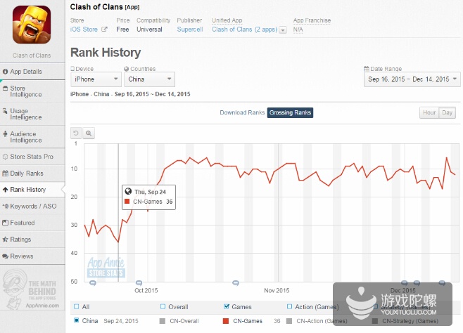Check the Overall category checkbox
This screenshot has height=333, width=463.
tap(163, 306)
